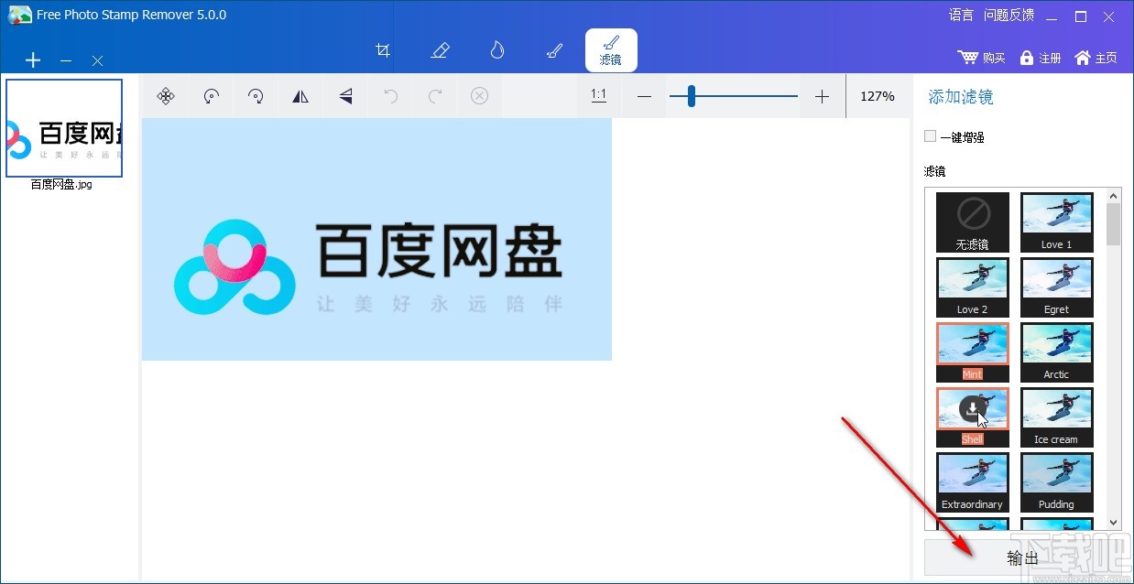Click 注册 register lock button
Viewport: 1134px width, 584px height.
point(1041,58)
